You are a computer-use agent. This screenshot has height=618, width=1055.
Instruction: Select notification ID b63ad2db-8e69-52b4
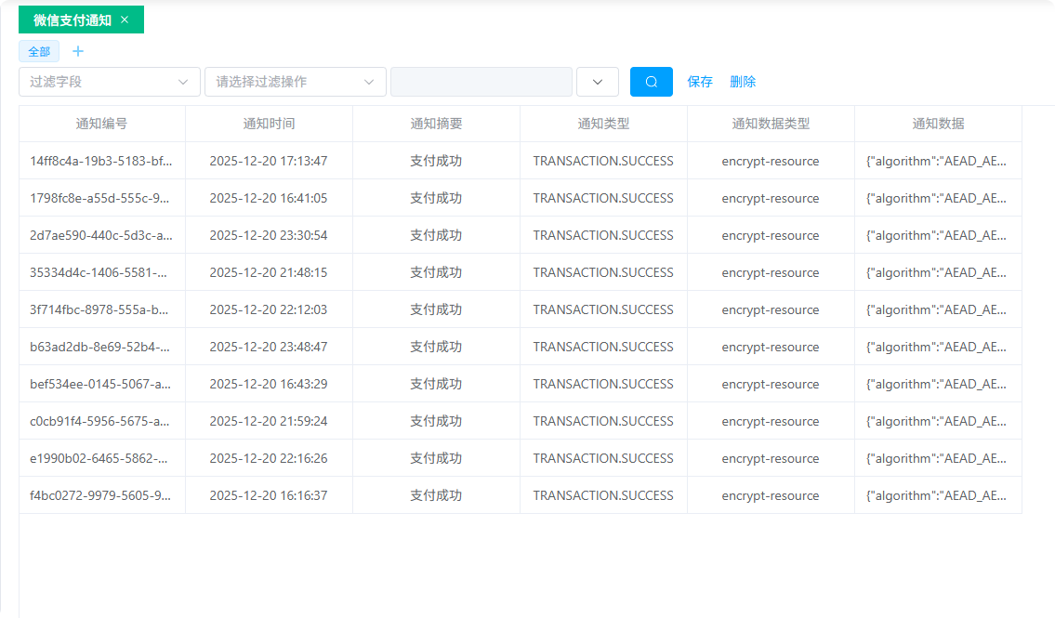pyautogui.click(x=101, y=347)
